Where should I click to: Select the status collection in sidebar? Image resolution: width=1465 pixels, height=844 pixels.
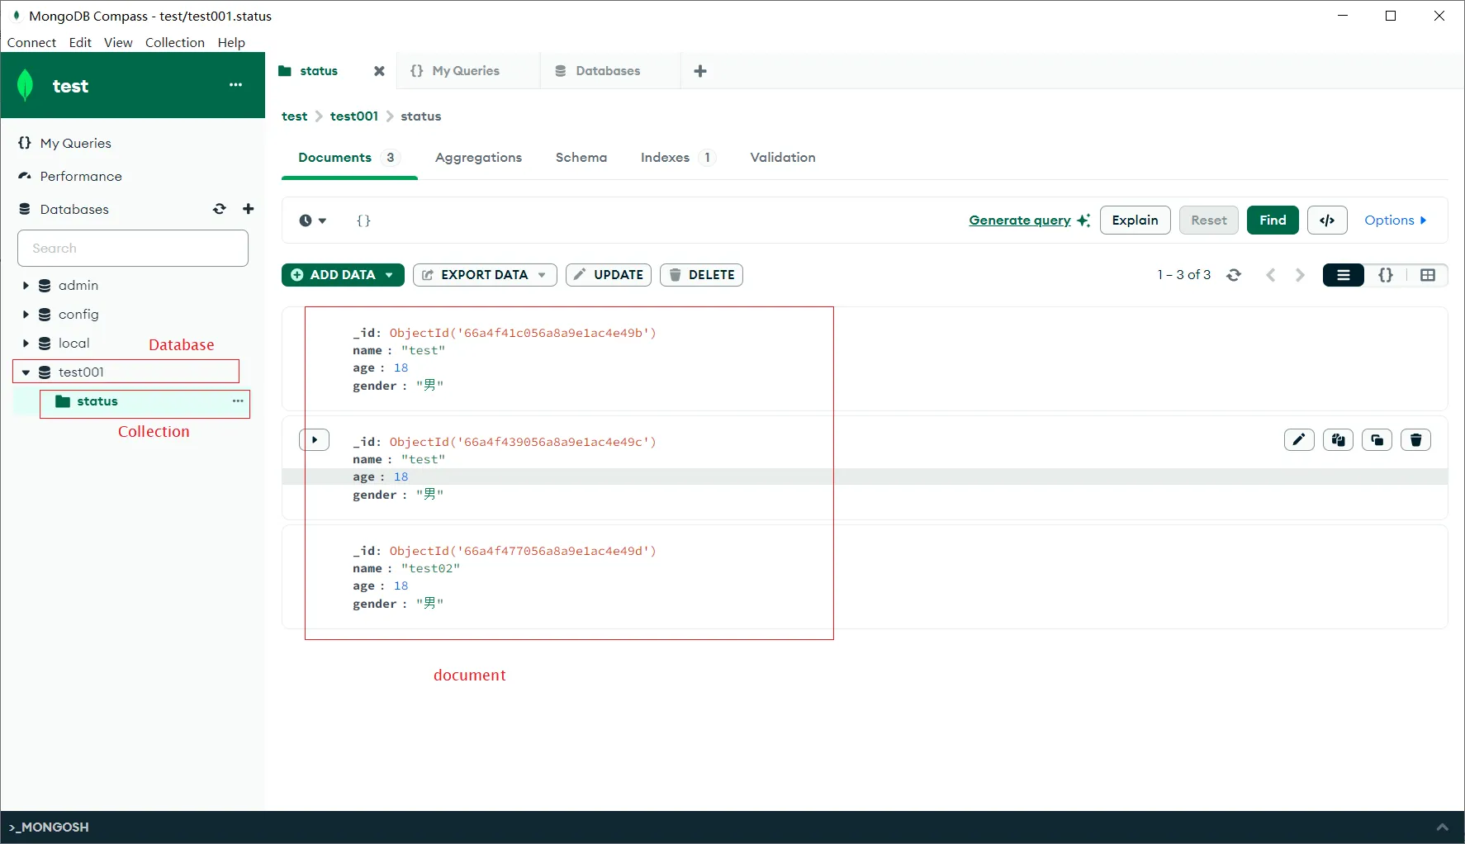(97, 401)
